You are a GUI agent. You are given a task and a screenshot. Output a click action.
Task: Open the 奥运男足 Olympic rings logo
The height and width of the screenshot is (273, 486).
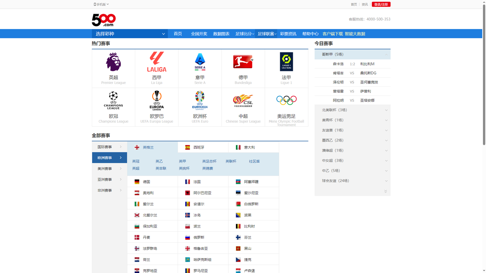click(x=286, y=100)
